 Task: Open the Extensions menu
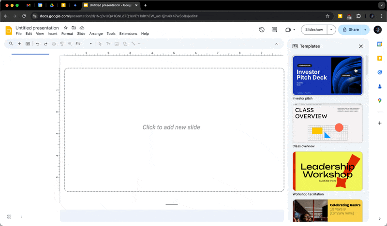(x=128, y=34)
